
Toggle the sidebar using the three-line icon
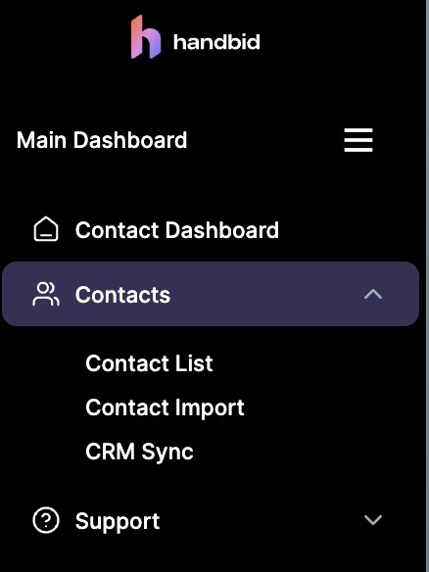[358, 140]
